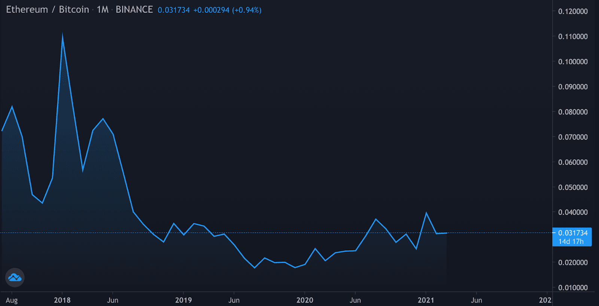Select the 1M interval label

(102, 10)
